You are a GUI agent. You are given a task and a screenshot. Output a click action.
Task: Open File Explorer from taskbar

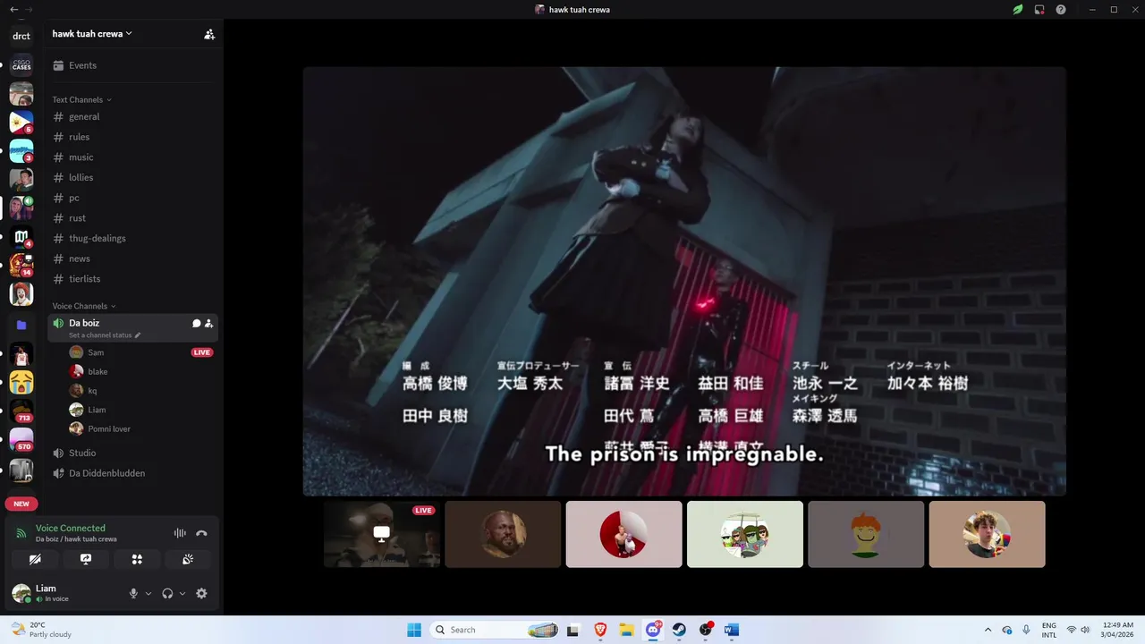click(626, 630)
